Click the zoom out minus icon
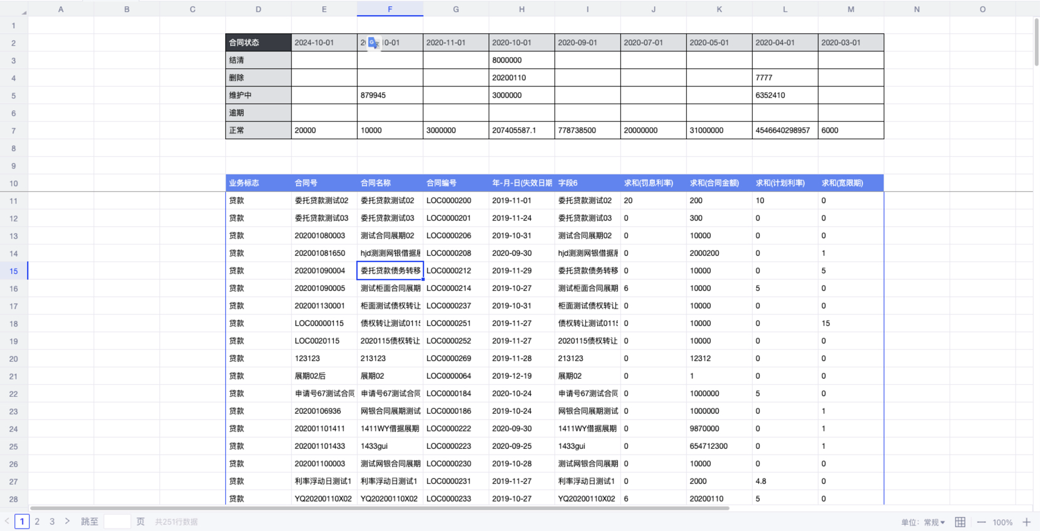 click(981, 522)
